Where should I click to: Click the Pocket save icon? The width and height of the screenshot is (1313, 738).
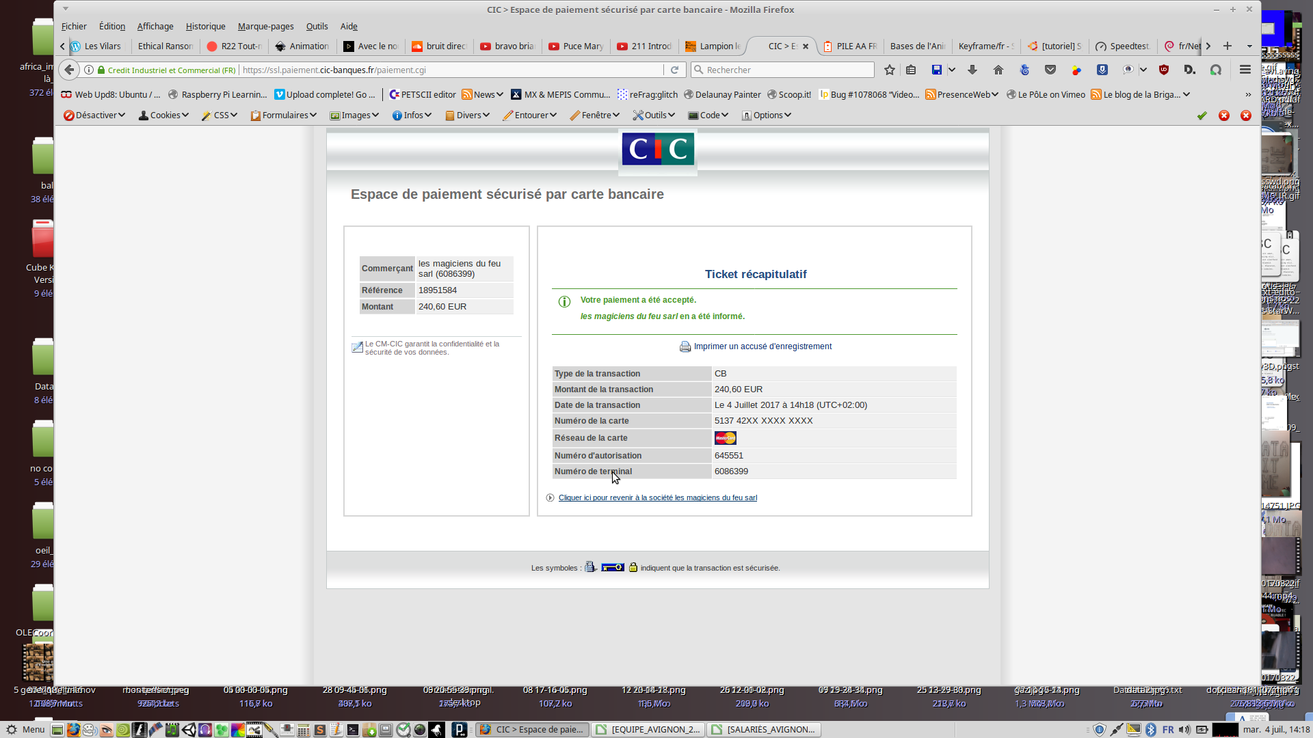point(1050,70)
